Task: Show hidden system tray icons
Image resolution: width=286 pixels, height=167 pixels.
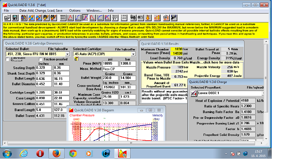Action: pos(226,154)
